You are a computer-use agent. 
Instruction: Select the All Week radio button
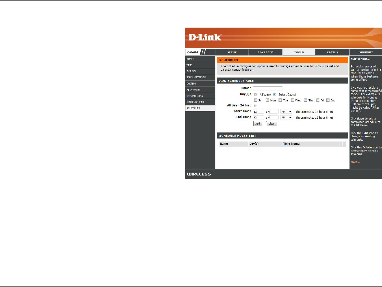coord(255,95)
